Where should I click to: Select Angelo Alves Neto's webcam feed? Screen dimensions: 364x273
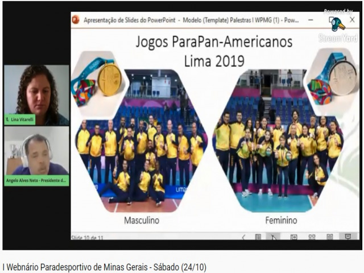click(36, 154)
